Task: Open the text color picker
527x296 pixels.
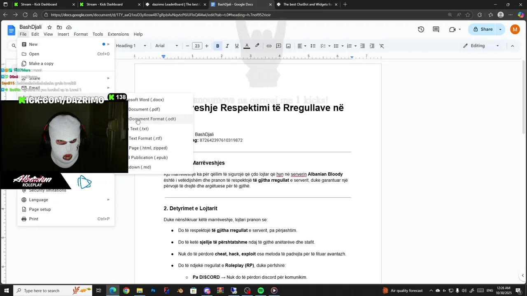Action: pos(247,46)
